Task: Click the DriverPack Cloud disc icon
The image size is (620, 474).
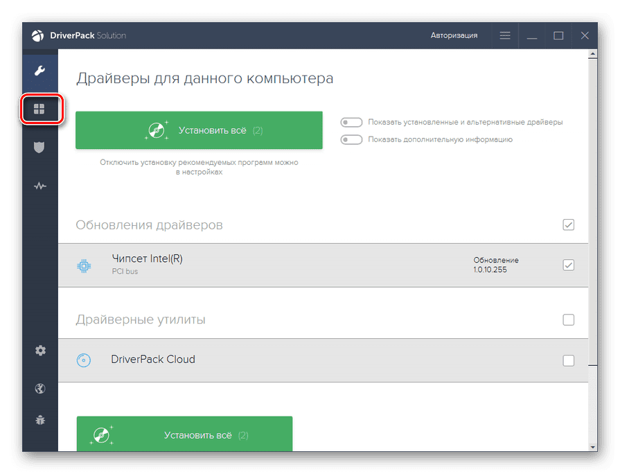Action: [x=84, y=360]
